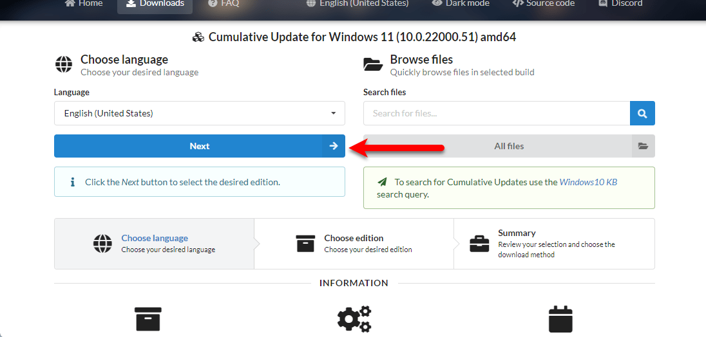
Task: Click the gears icon under Information
Action: (x=354, y=318)
